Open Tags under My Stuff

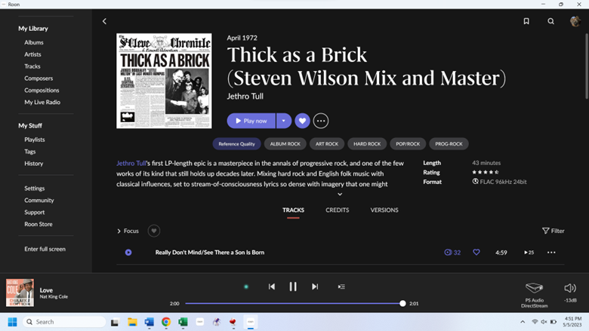coord(30,152)
